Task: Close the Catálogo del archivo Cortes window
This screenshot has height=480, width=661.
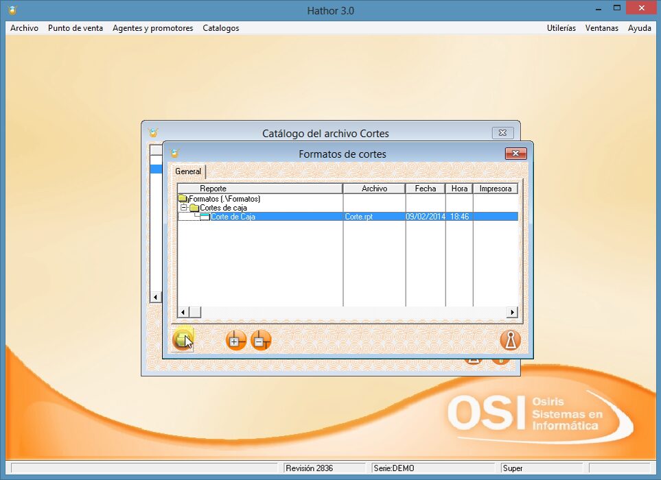Action: click(x=502, y=132)
